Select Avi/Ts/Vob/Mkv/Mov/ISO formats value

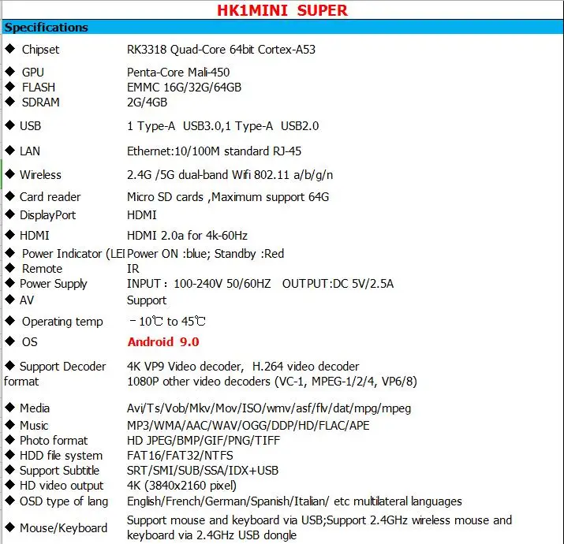[269, 409]
